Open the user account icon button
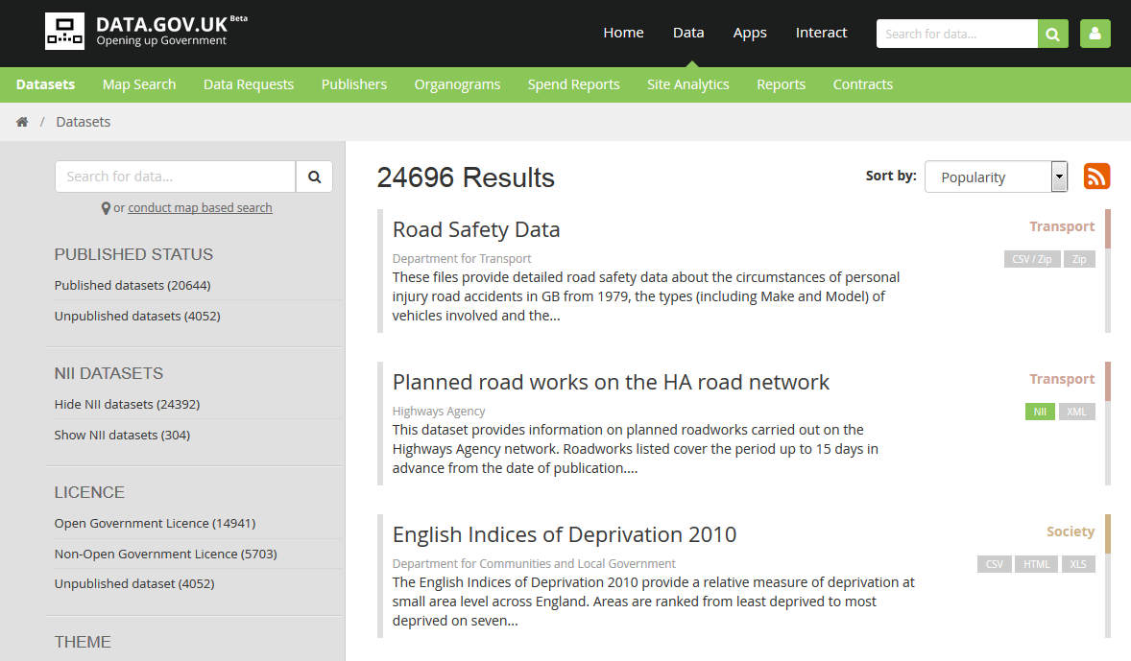 (1095, 34)
